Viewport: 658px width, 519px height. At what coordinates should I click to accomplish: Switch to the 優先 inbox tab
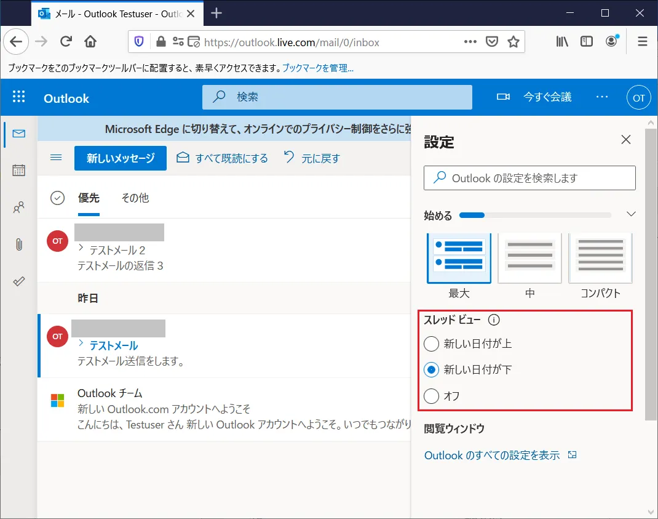(x=89, y=198)
